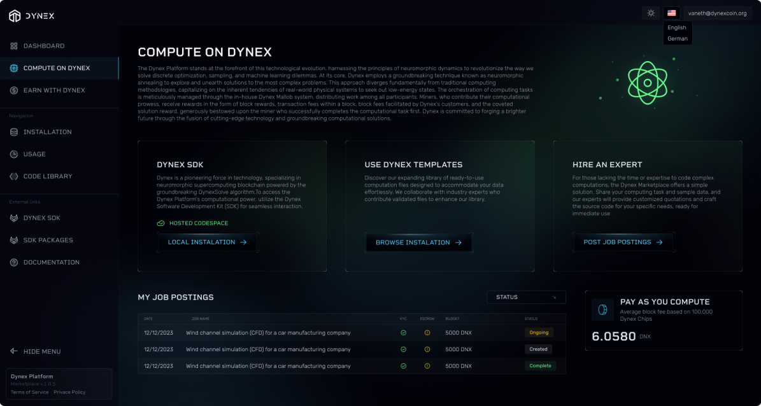
Task: Open the Installation page
Action: point(59,132)
